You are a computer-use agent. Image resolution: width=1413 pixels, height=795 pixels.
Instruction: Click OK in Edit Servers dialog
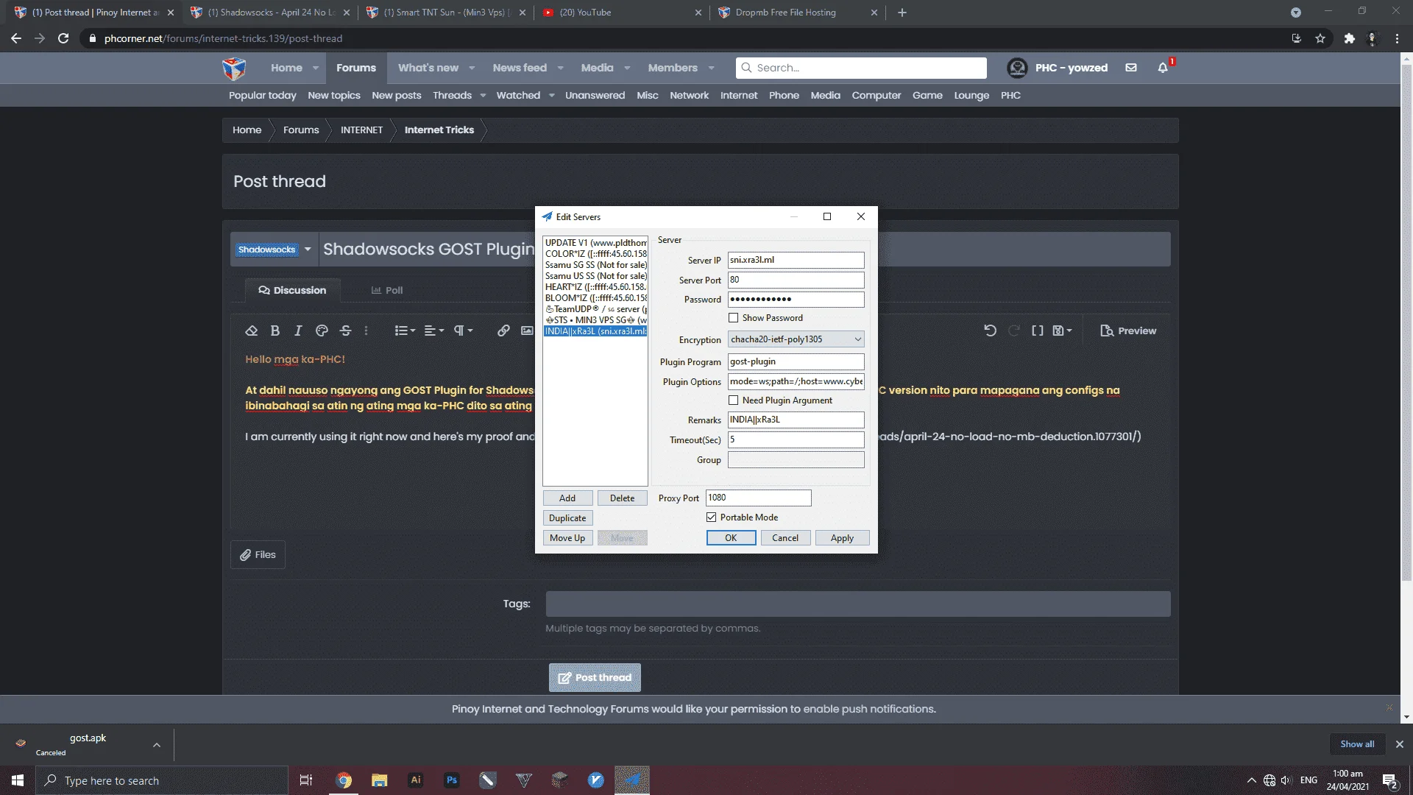click(x=731, y=538)
